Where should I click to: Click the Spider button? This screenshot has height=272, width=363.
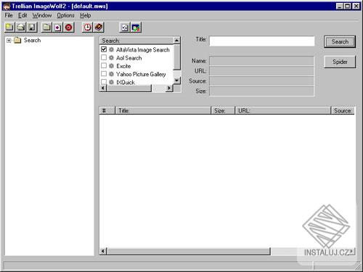pyautogui.click(x=340, y=62)
